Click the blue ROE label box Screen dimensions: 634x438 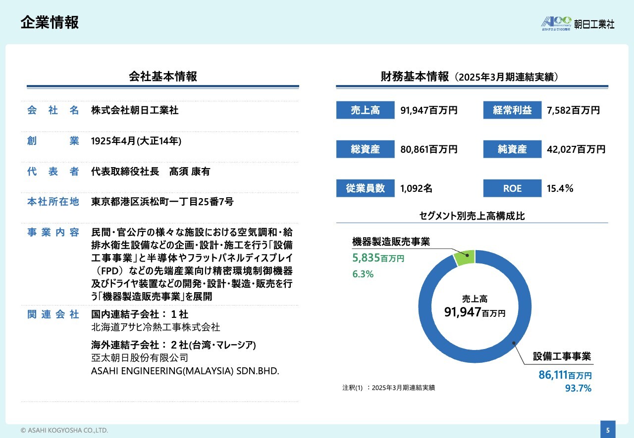[x=513, y=188]
